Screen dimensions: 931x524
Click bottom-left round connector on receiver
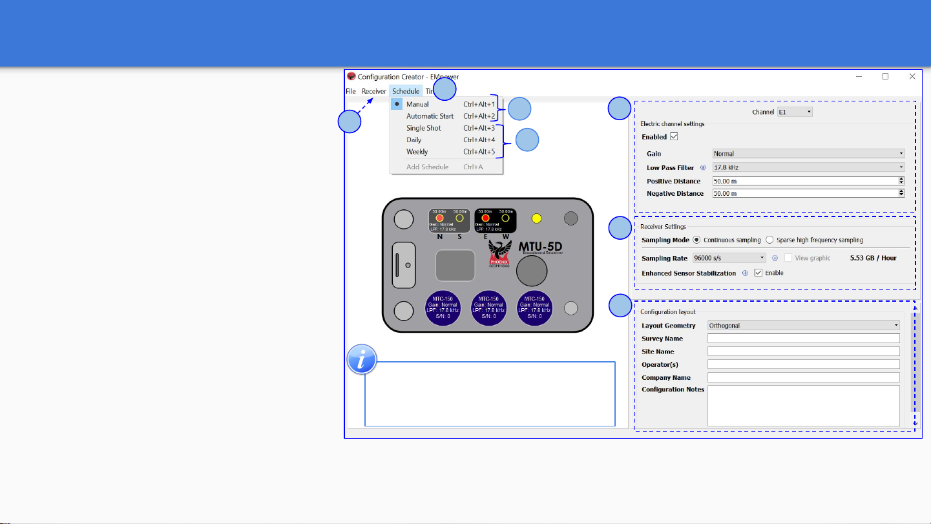(x=404, y=311)
